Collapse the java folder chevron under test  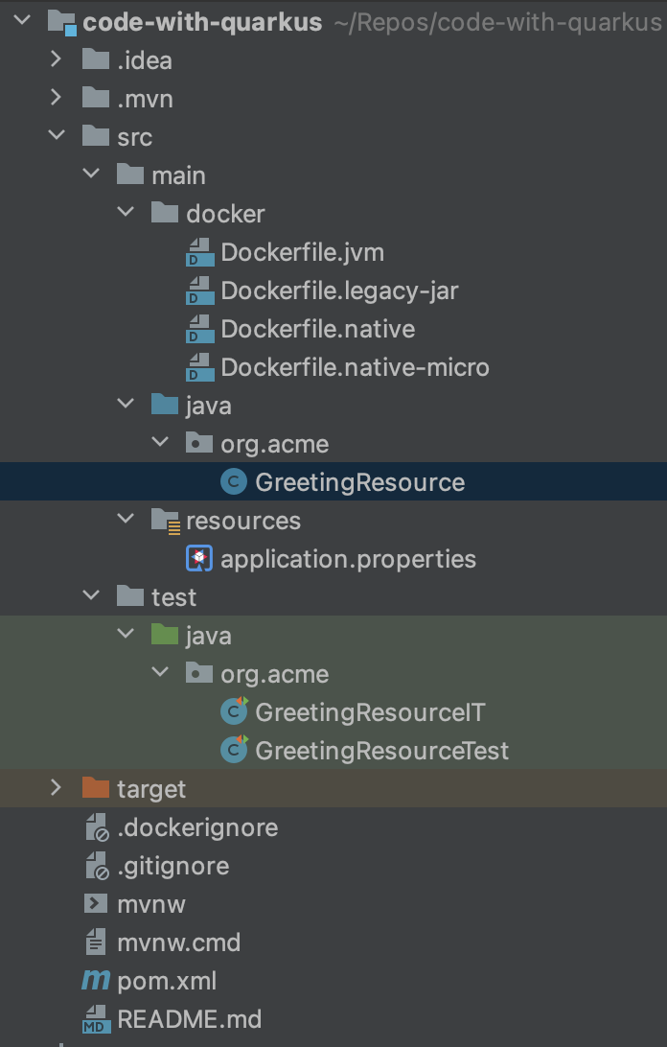click(126, 635)
